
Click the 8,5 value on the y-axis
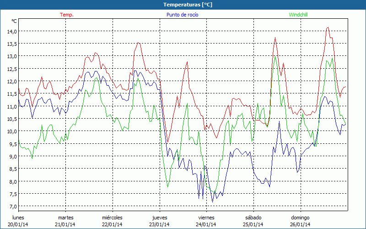tap(11, 169)
